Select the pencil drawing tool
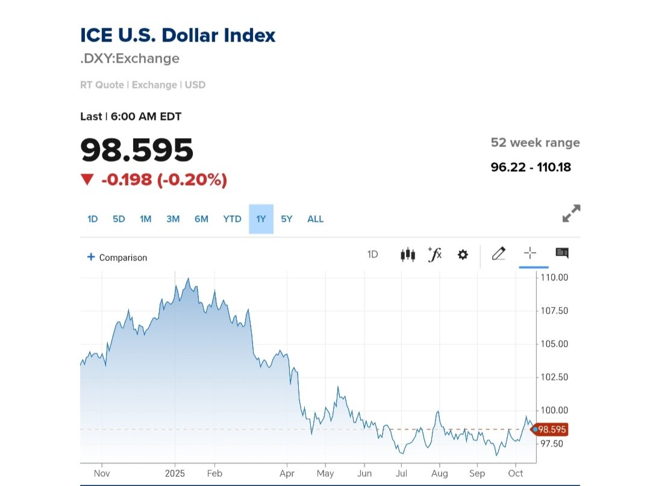This screenshot has height=486, width=659. (498, 254)
